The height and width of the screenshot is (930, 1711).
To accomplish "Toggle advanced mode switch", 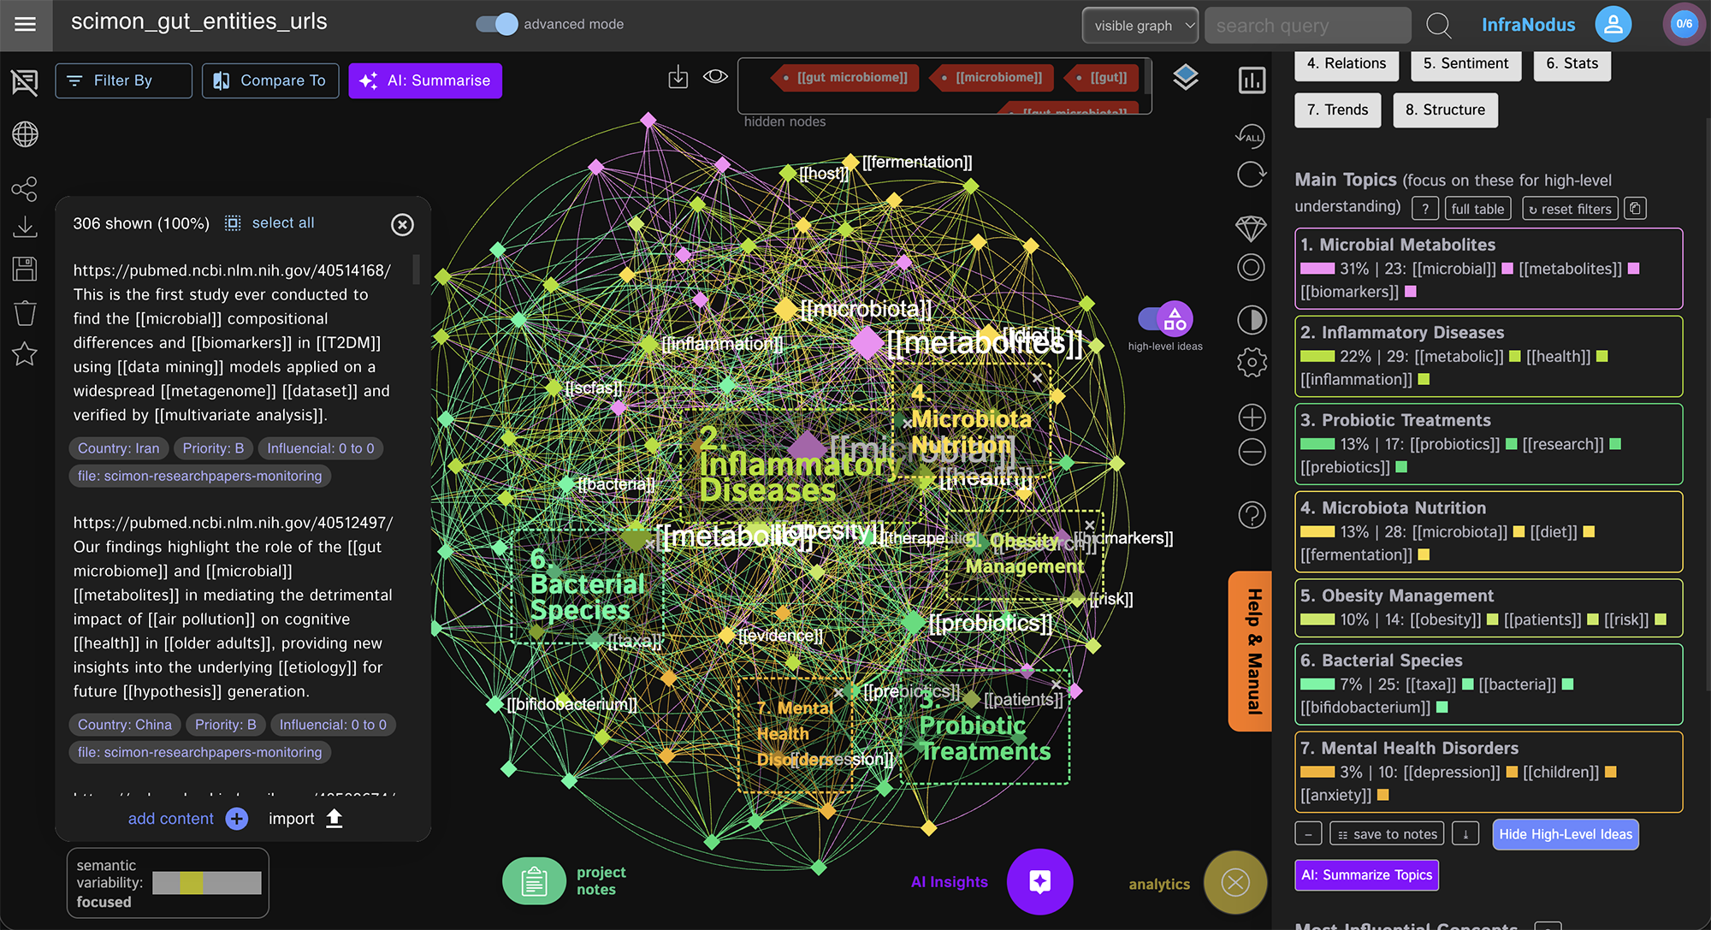I will tap(497, 24).
